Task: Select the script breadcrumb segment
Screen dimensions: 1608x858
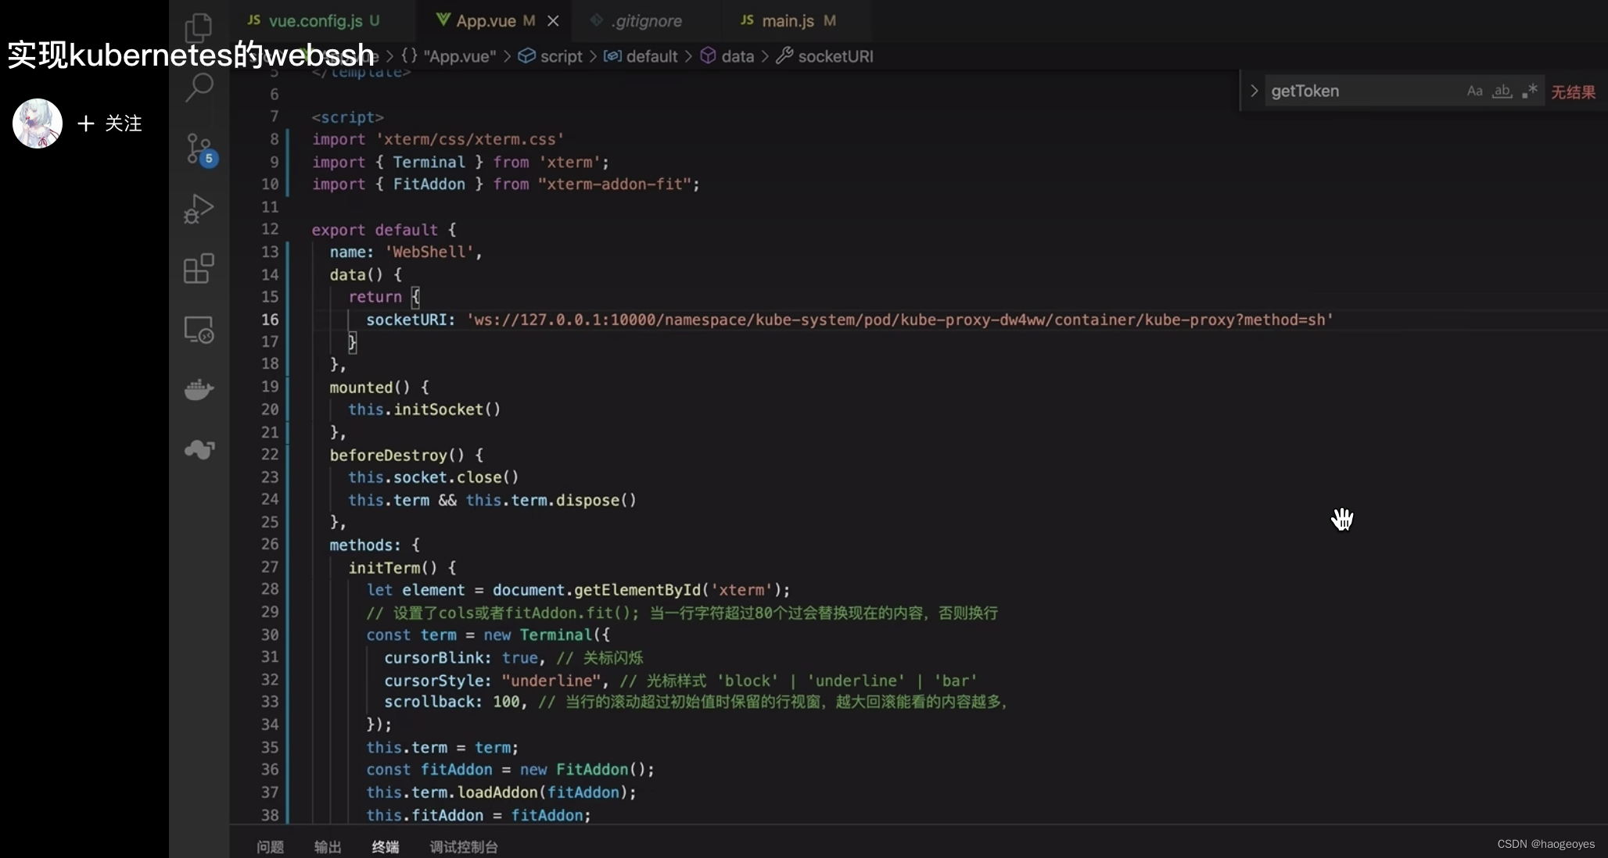Action: 561,56
